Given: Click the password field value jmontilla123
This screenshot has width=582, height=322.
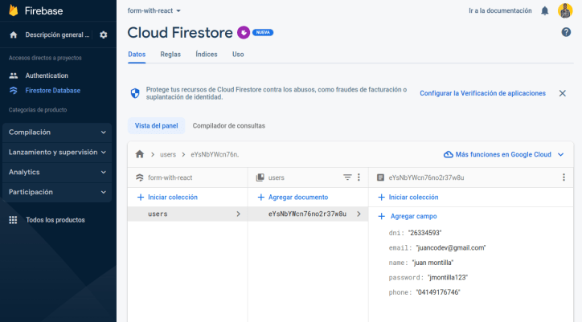Looking at the screenshot, I should pos(448,278).
